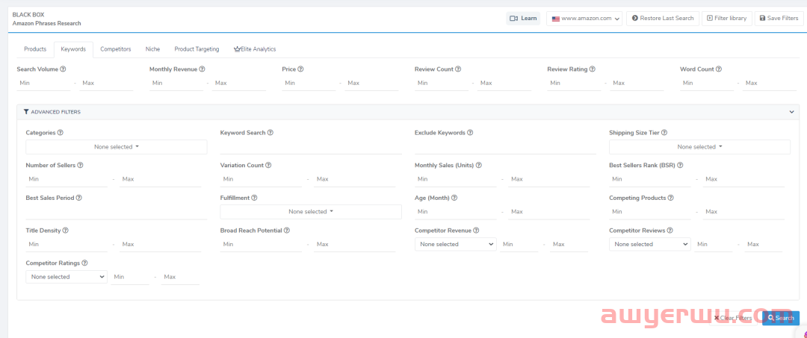Click the Shipping Size Tier help icon

pos(664,133)
